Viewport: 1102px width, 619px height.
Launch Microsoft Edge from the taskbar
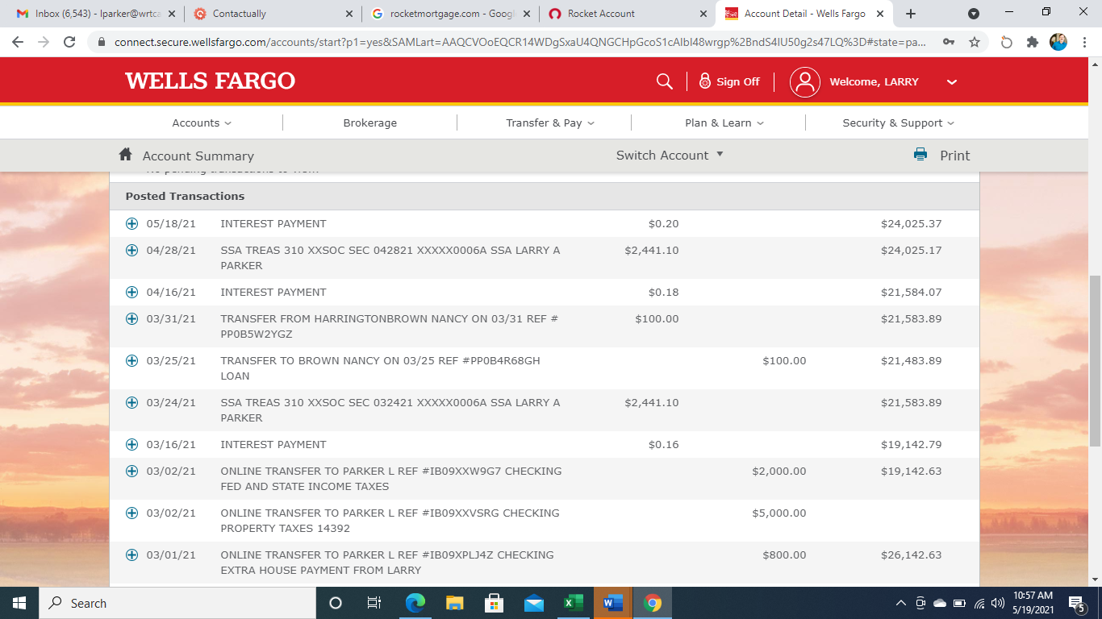(x=415, y=603)
